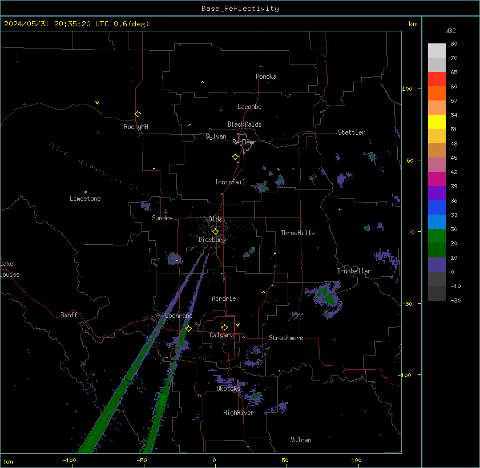Click the yellow diamond marker above RockyMH
The image size is (480, 468).
(x=138, y=114)
